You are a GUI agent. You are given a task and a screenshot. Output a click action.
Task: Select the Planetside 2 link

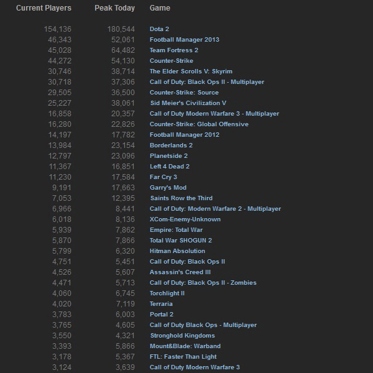pyautogui.click(x=168, y=156)
